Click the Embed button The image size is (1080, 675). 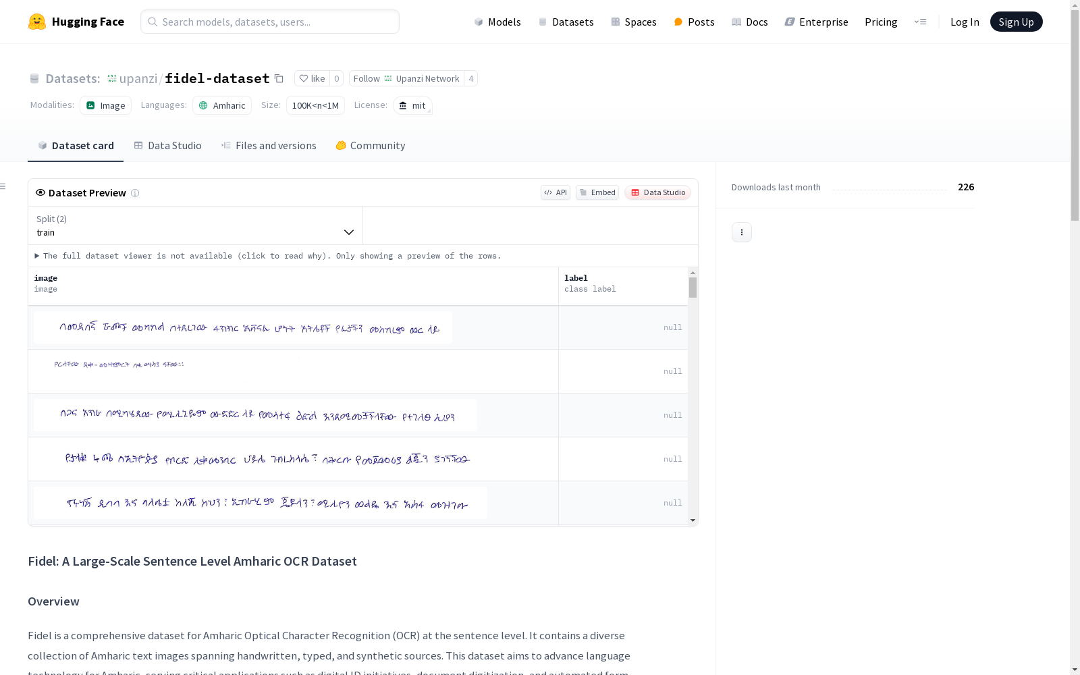pyautogui.click(x=597, y=192)
